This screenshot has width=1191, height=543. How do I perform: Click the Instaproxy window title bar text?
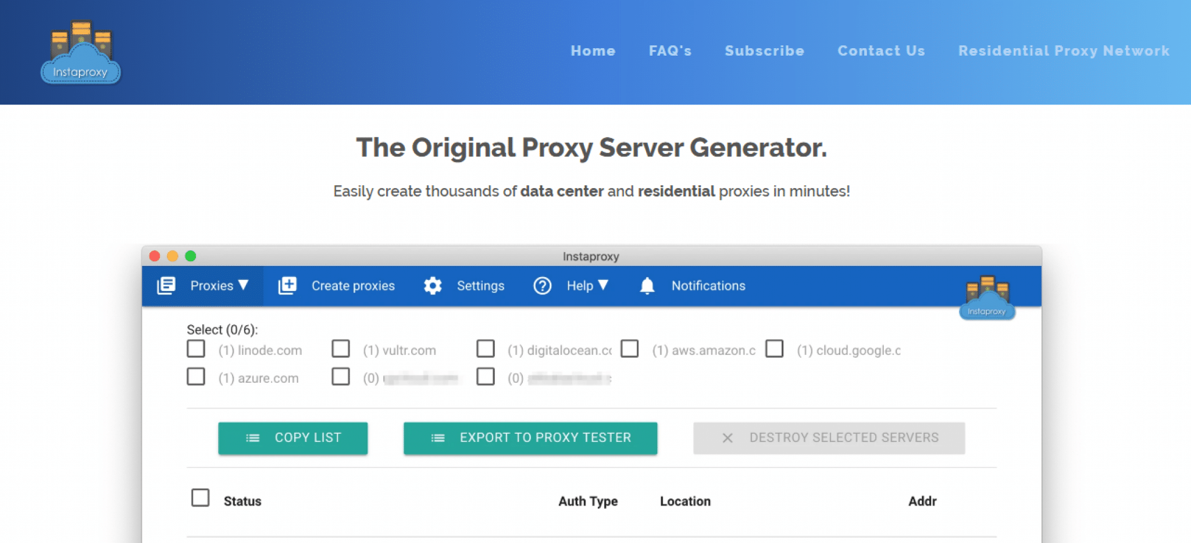coord(591,257)
